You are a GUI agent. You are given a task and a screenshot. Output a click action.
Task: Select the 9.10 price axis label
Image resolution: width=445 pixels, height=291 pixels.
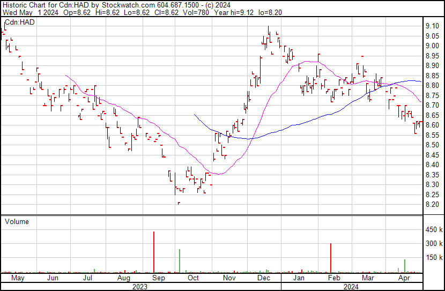click(x=432, y=26)
